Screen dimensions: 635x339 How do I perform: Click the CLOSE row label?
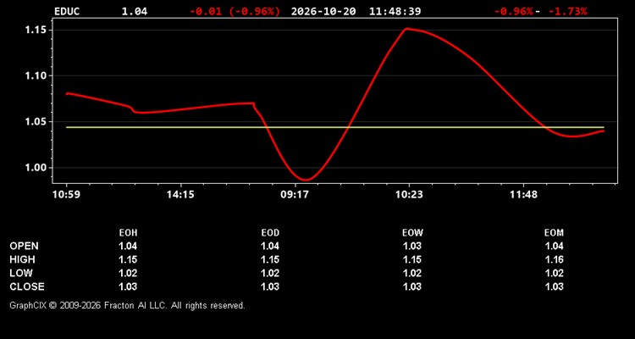point(27,286)
